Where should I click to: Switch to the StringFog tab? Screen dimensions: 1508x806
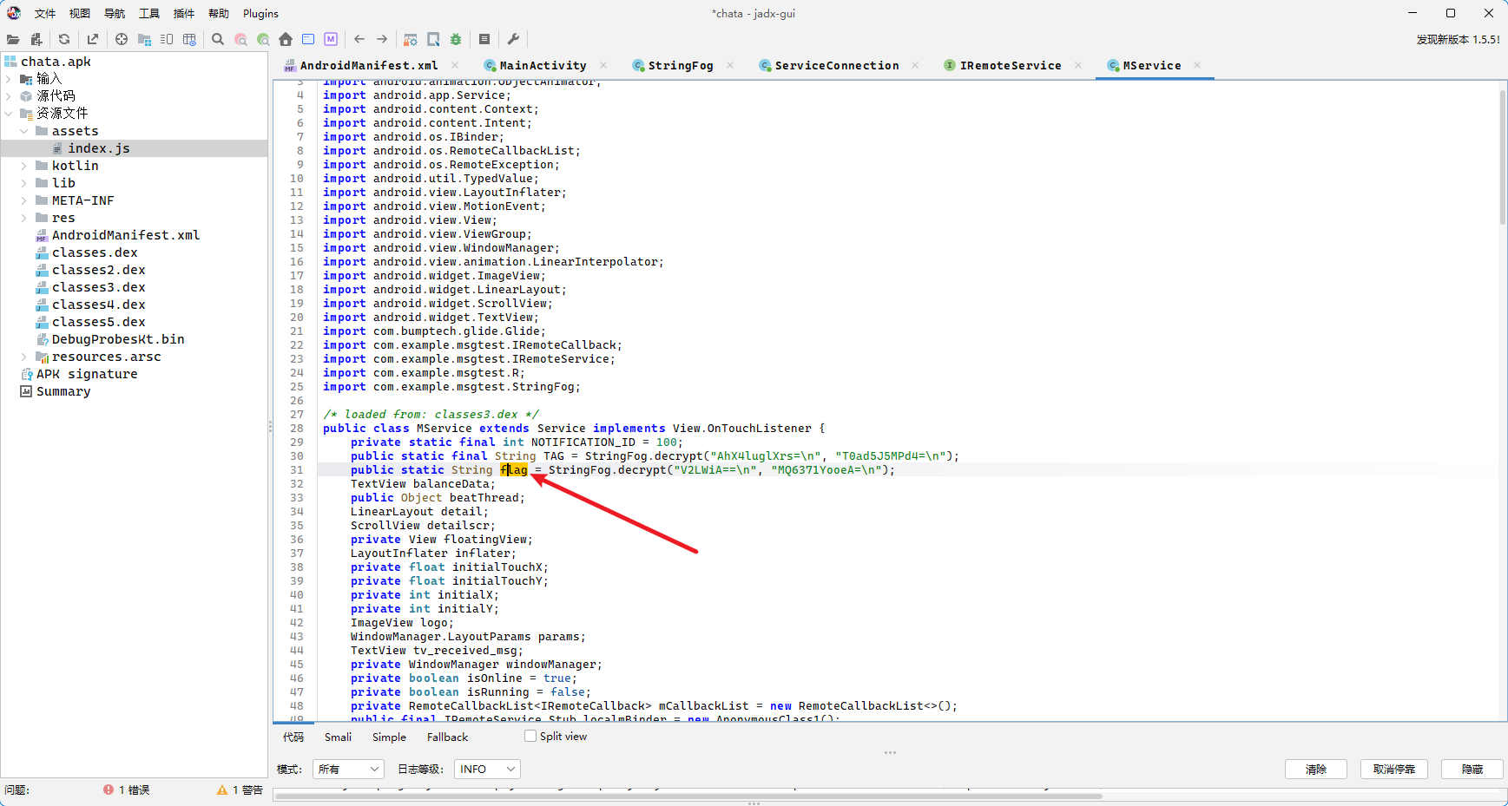[680, 65]
